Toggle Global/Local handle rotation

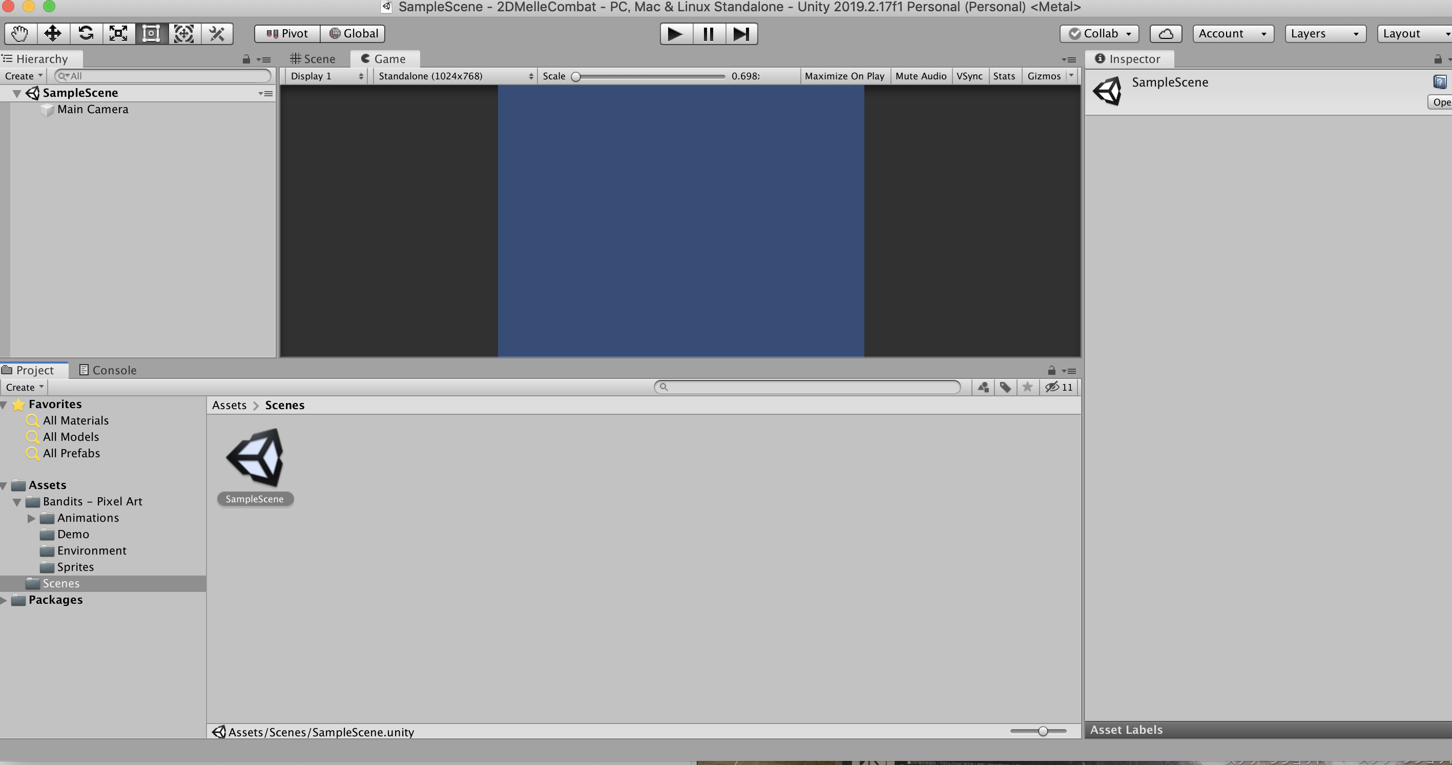click(353, 33)
